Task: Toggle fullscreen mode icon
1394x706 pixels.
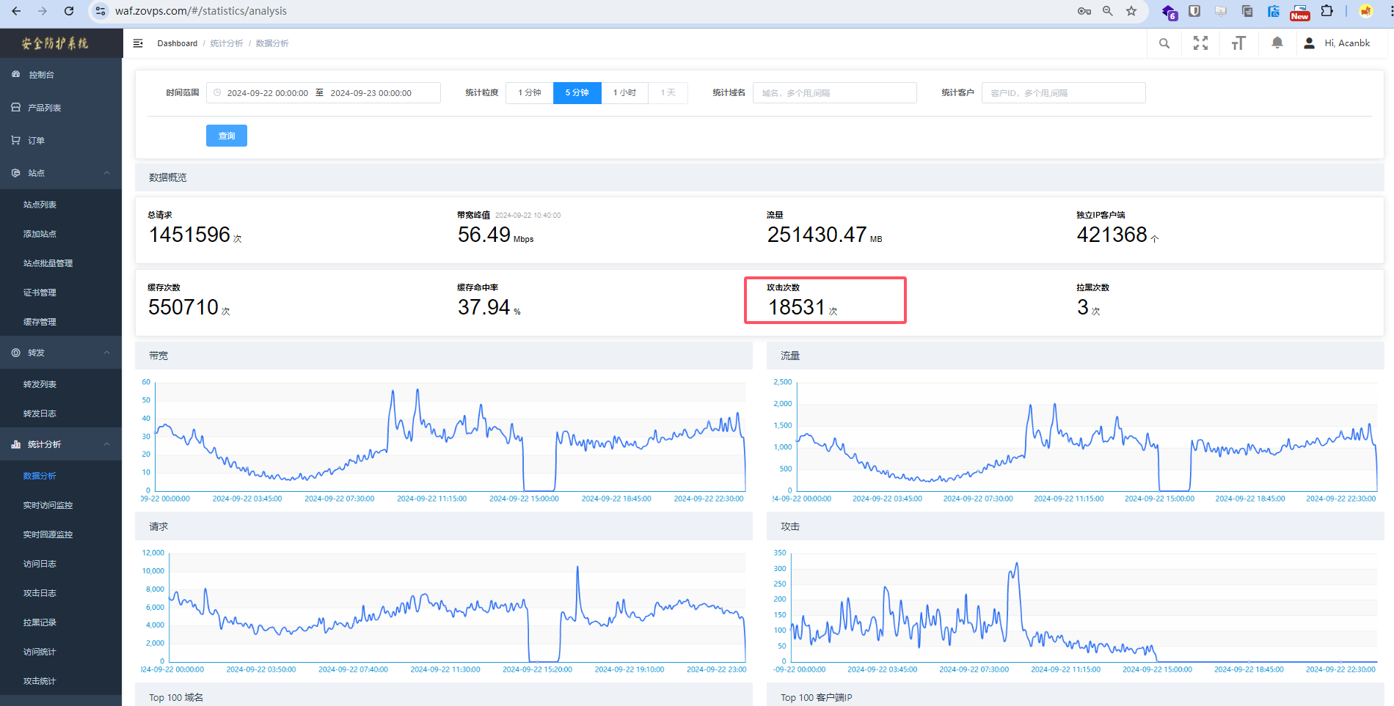Action: [1200, 43]
